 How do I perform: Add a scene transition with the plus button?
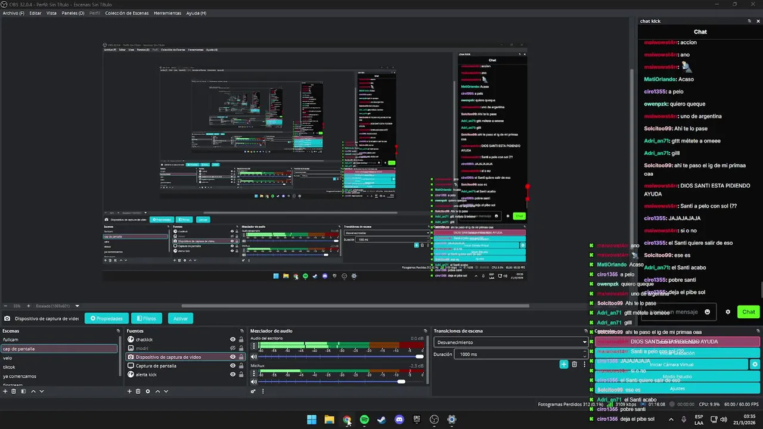(564, 364)
